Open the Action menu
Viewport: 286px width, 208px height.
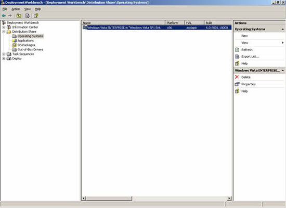(x=16, y=9)
